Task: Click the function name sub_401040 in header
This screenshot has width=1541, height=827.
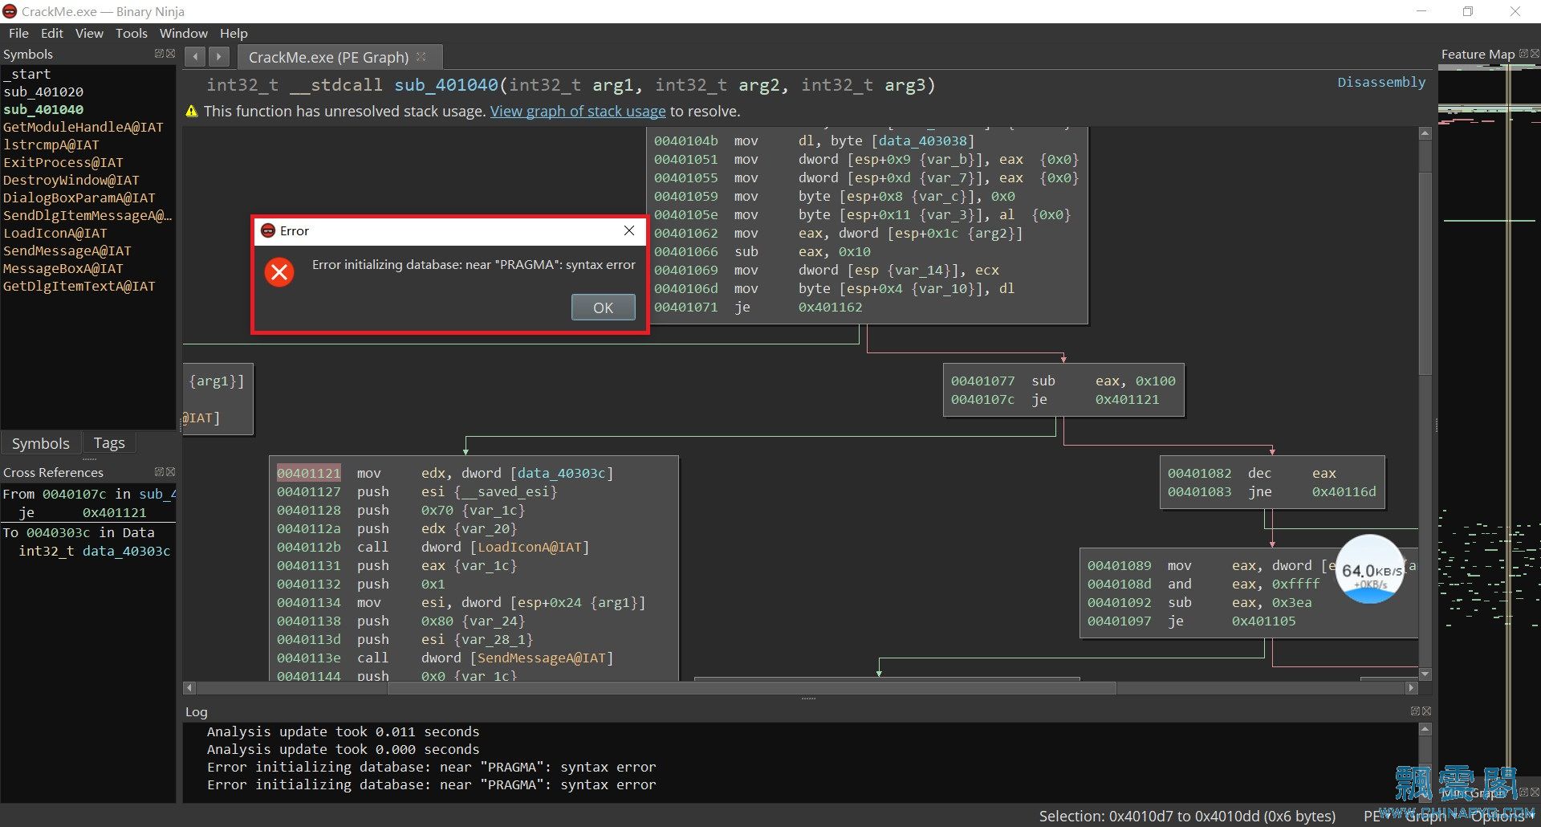Action: pyautogui.click(x=446, y=85)
